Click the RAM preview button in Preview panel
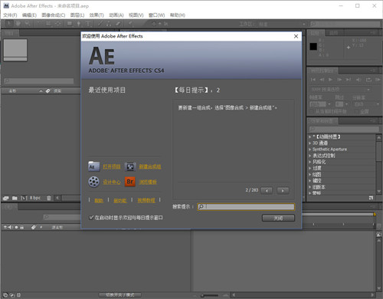383x299 pixels. [x=378, y=80]
